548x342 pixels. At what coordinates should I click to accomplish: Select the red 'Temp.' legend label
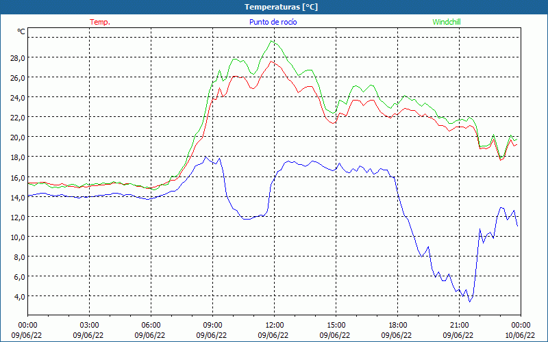click(x=100, y=22)
